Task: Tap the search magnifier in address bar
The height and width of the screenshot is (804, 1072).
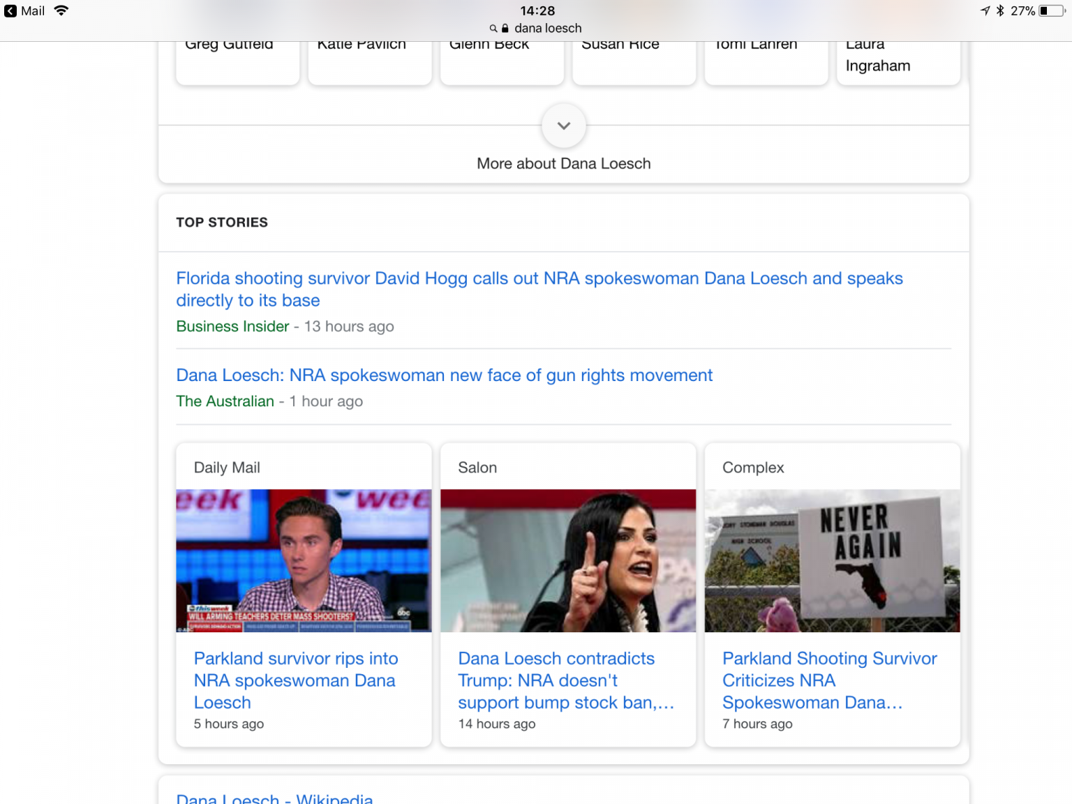Action: click(493, 29)
